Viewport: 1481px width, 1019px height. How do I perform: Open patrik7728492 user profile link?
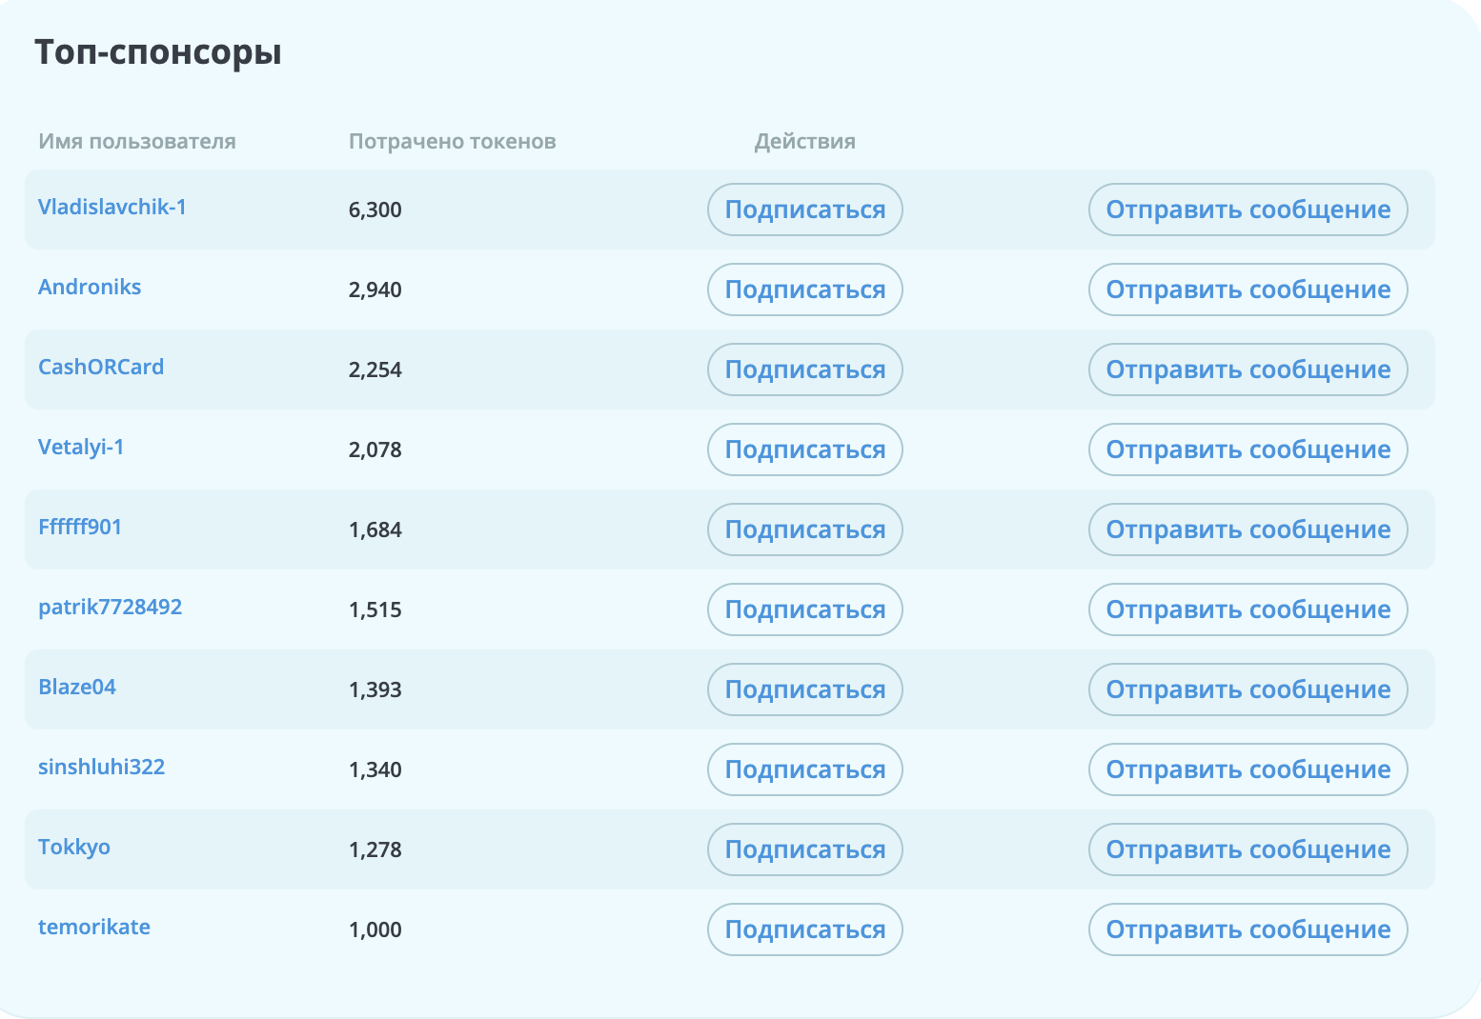click(111, 607)
